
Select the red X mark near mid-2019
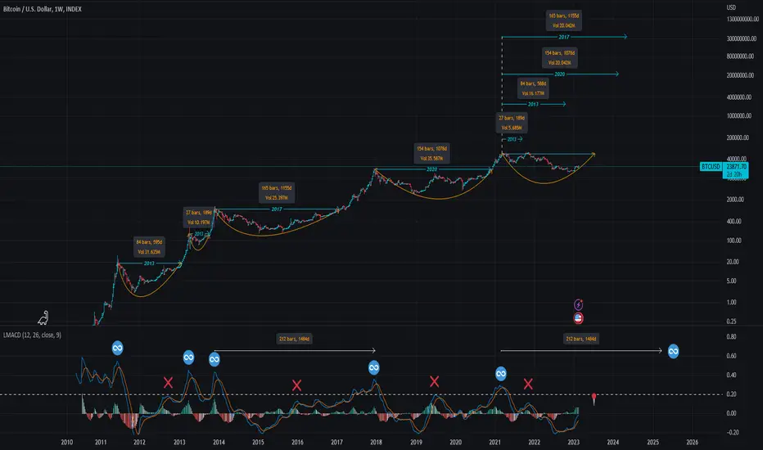[x=434, y=381]
